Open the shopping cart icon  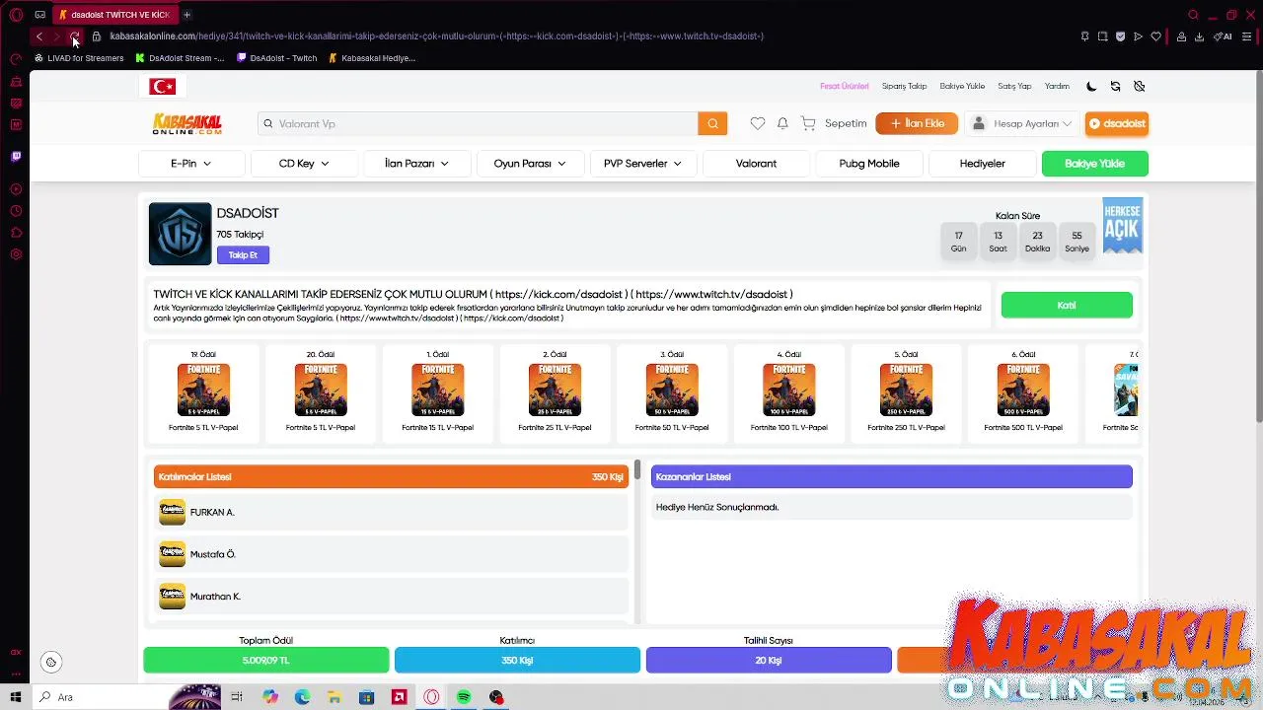pos(808,123)
